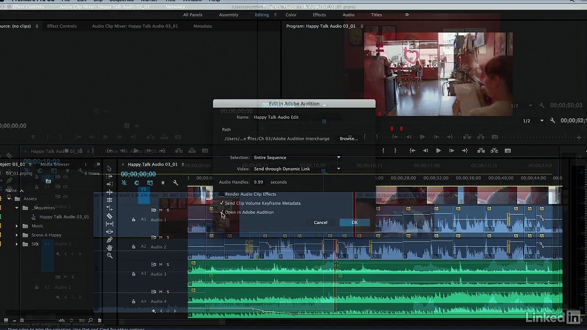Screen dimensions: 587x330
Task: Open playback resolution 1/2 dropdown
Action: coord(534,121)
